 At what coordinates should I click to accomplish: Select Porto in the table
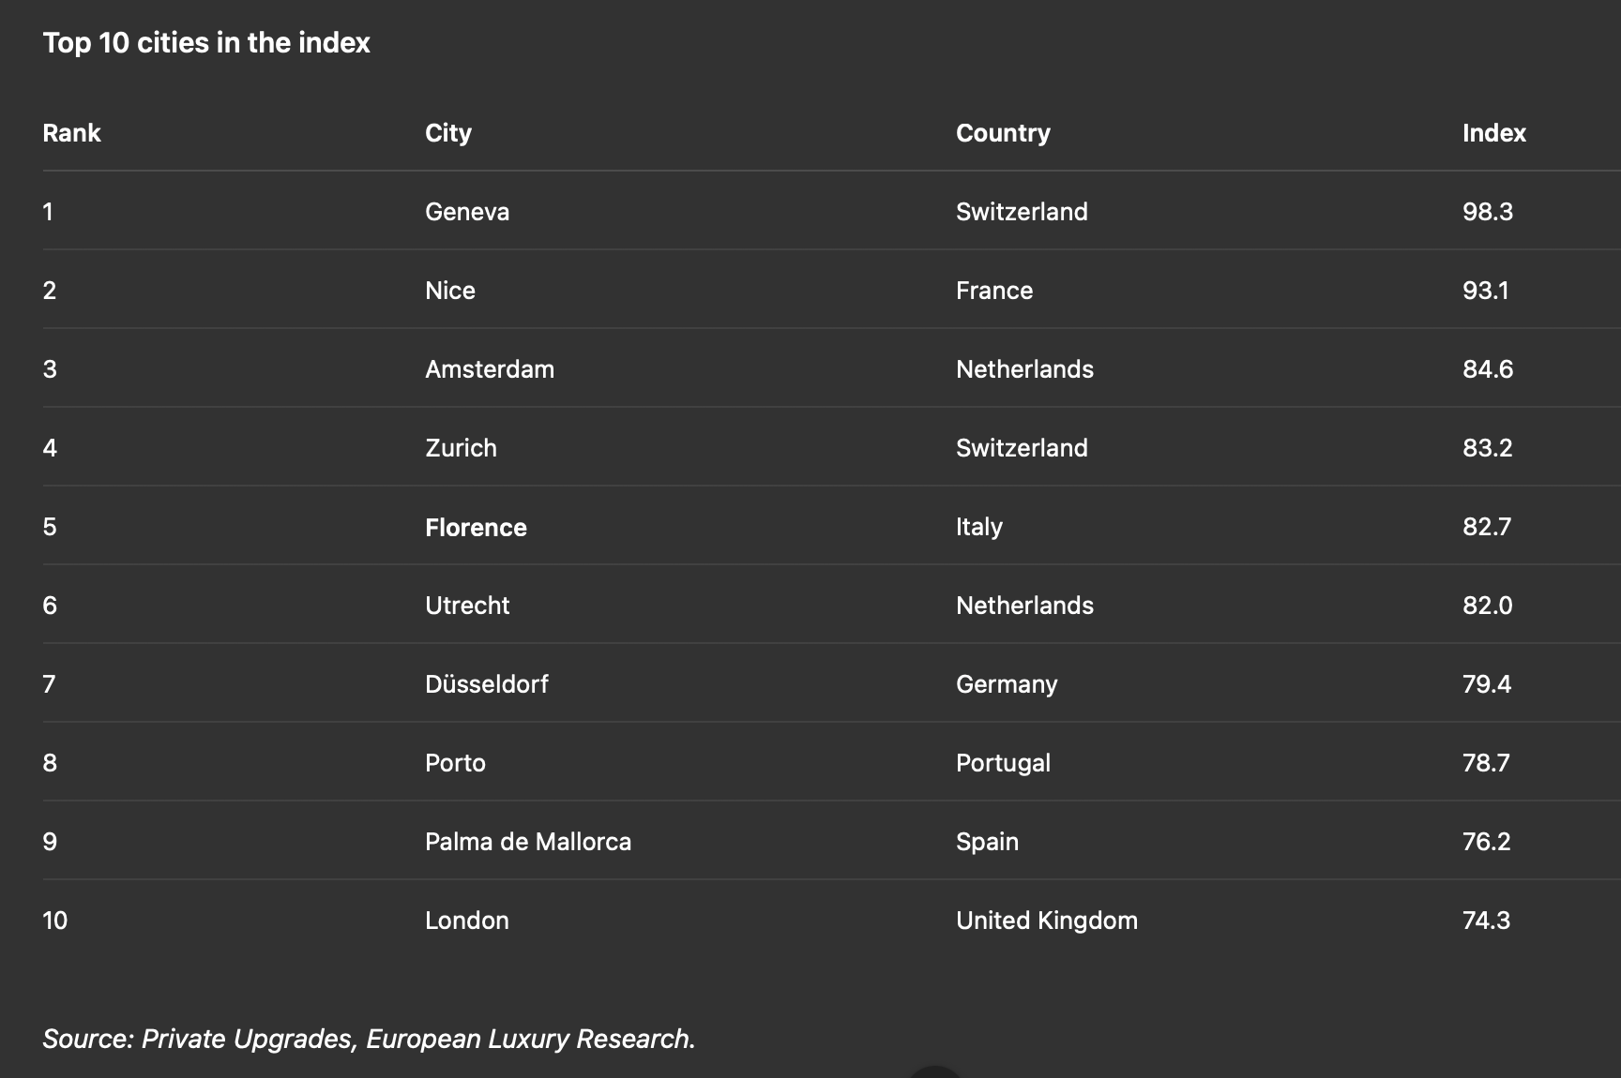click(x=455, y=763)
